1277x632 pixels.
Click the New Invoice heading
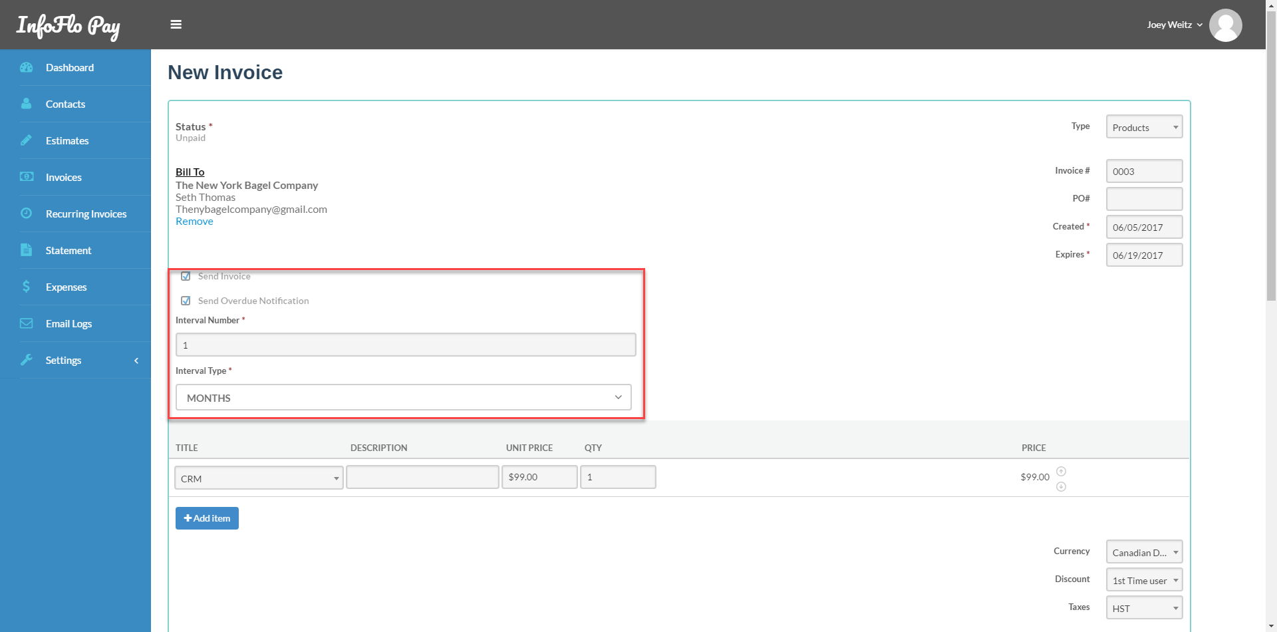click(x=225, y=73)
